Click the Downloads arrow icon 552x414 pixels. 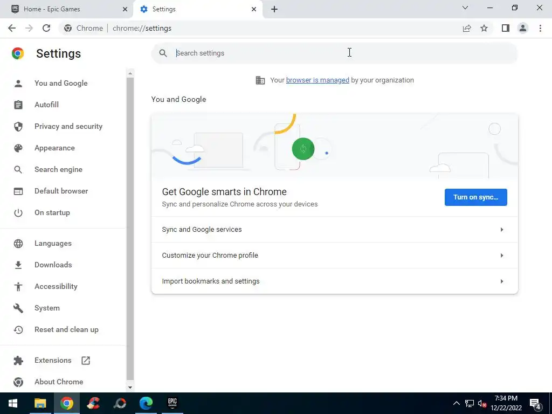click(x=18, y=265)
